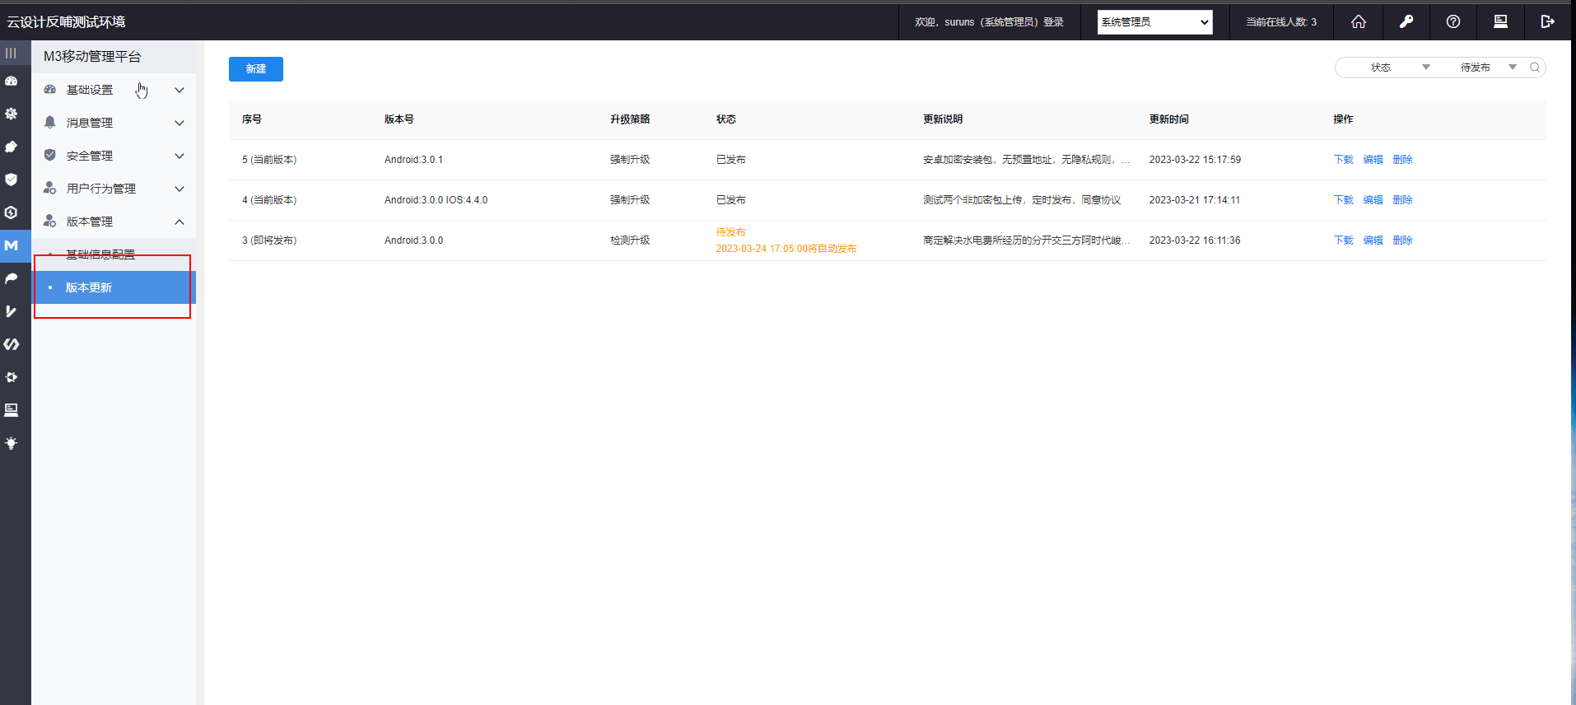Image resolution: width=1576 pixels, height=705 pixels.
Task: Open the hexagon bolt icon in dark sidebar
Action: [11, 212]
